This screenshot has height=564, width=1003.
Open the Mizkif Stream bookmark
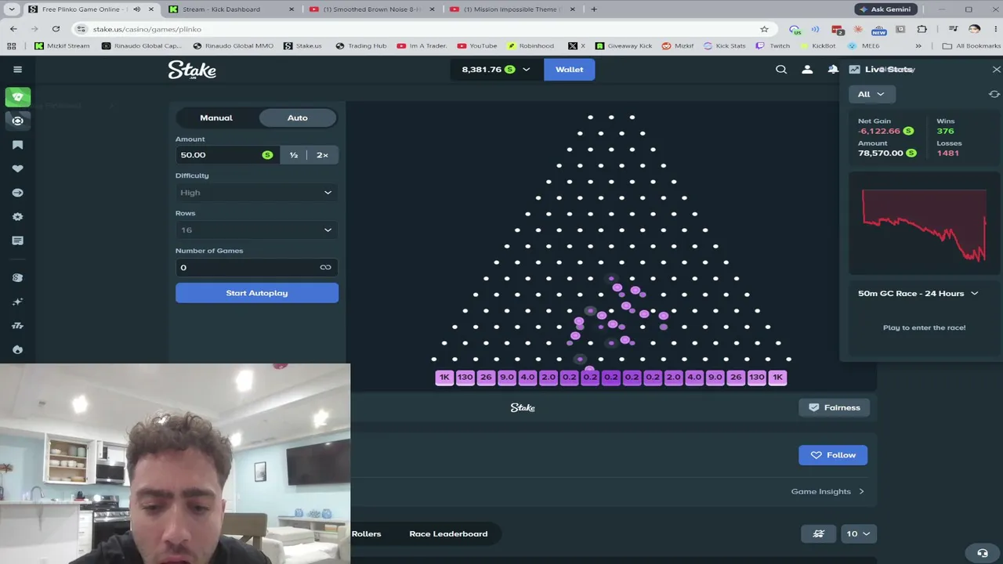click(62, 46)
